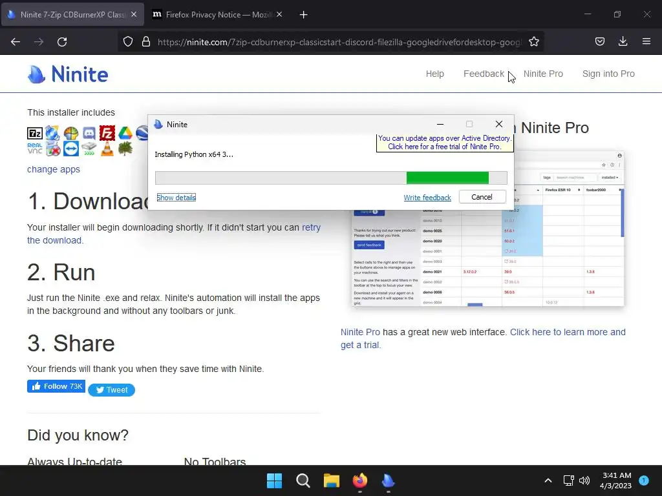Image resolution: width=662 pixels, height=496 pixels.
Task: Click the VLC traffic cone icon
Action: (107, 149)
